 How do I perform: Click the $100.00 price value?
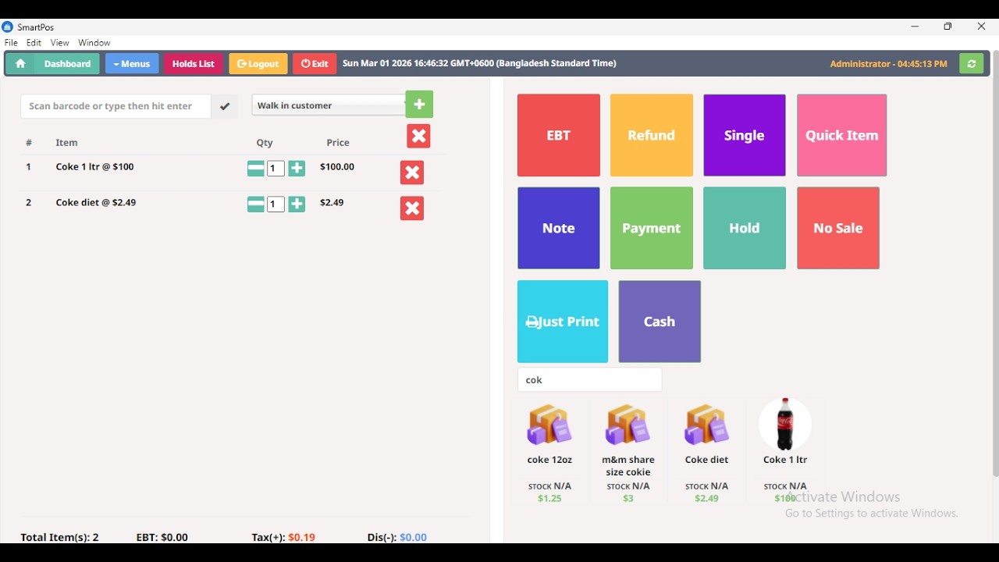point(337,167)
